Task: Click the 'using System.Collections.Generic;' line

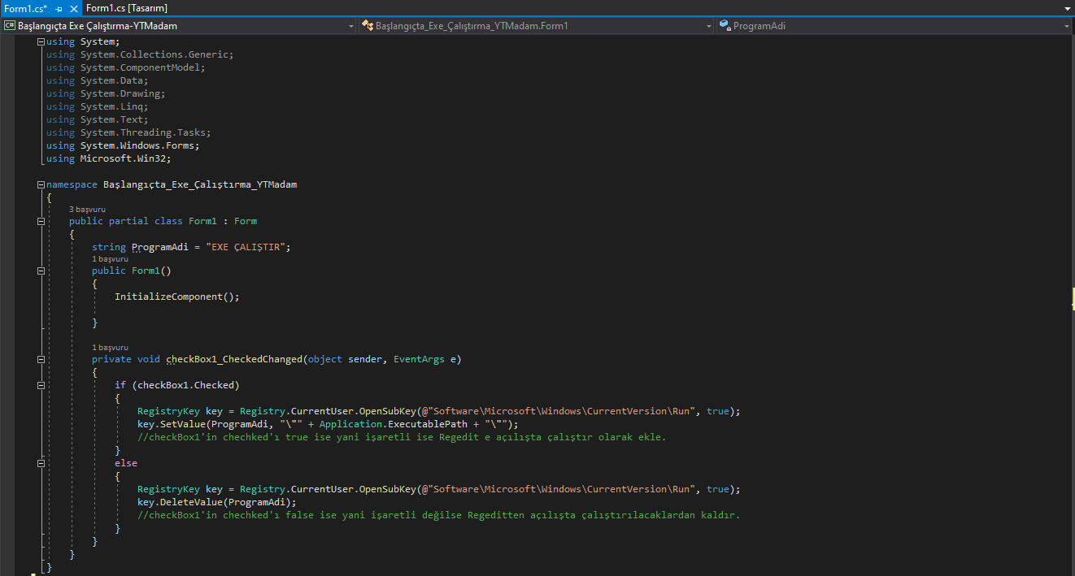Action: tap(140, 54)
